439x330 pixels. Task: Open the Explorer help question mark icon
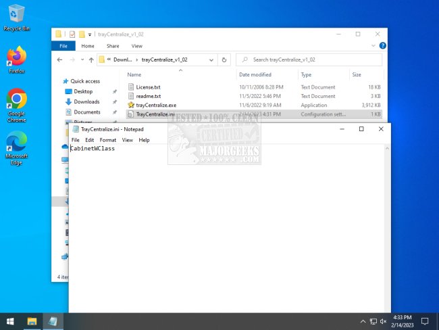pos(382,46)
